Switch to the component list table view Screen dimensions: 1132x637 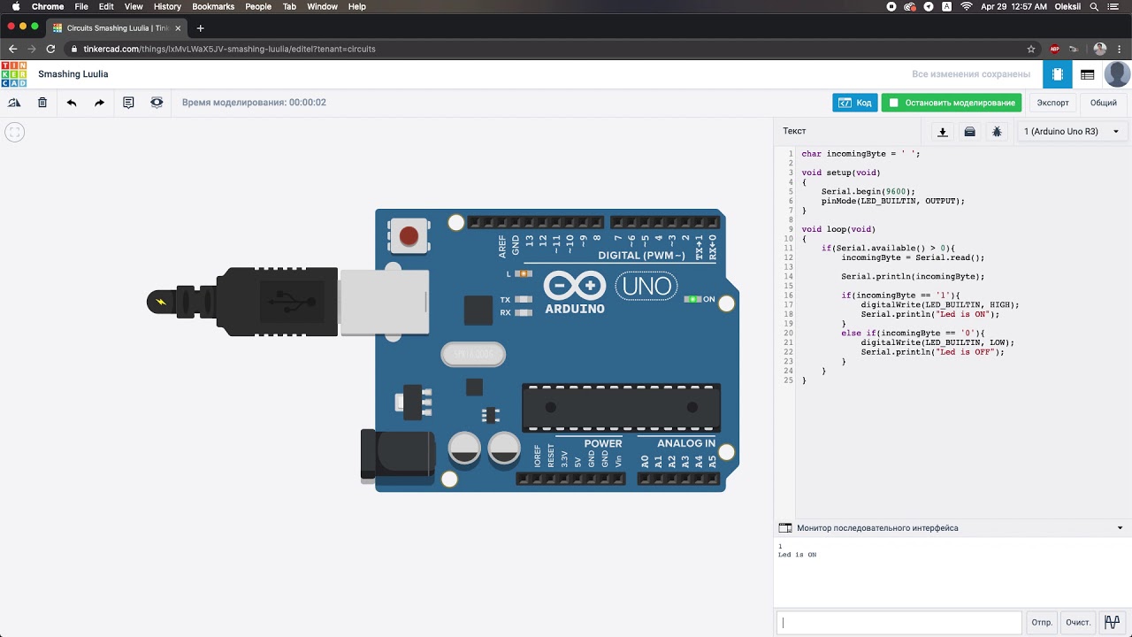tap(1088, 75)
